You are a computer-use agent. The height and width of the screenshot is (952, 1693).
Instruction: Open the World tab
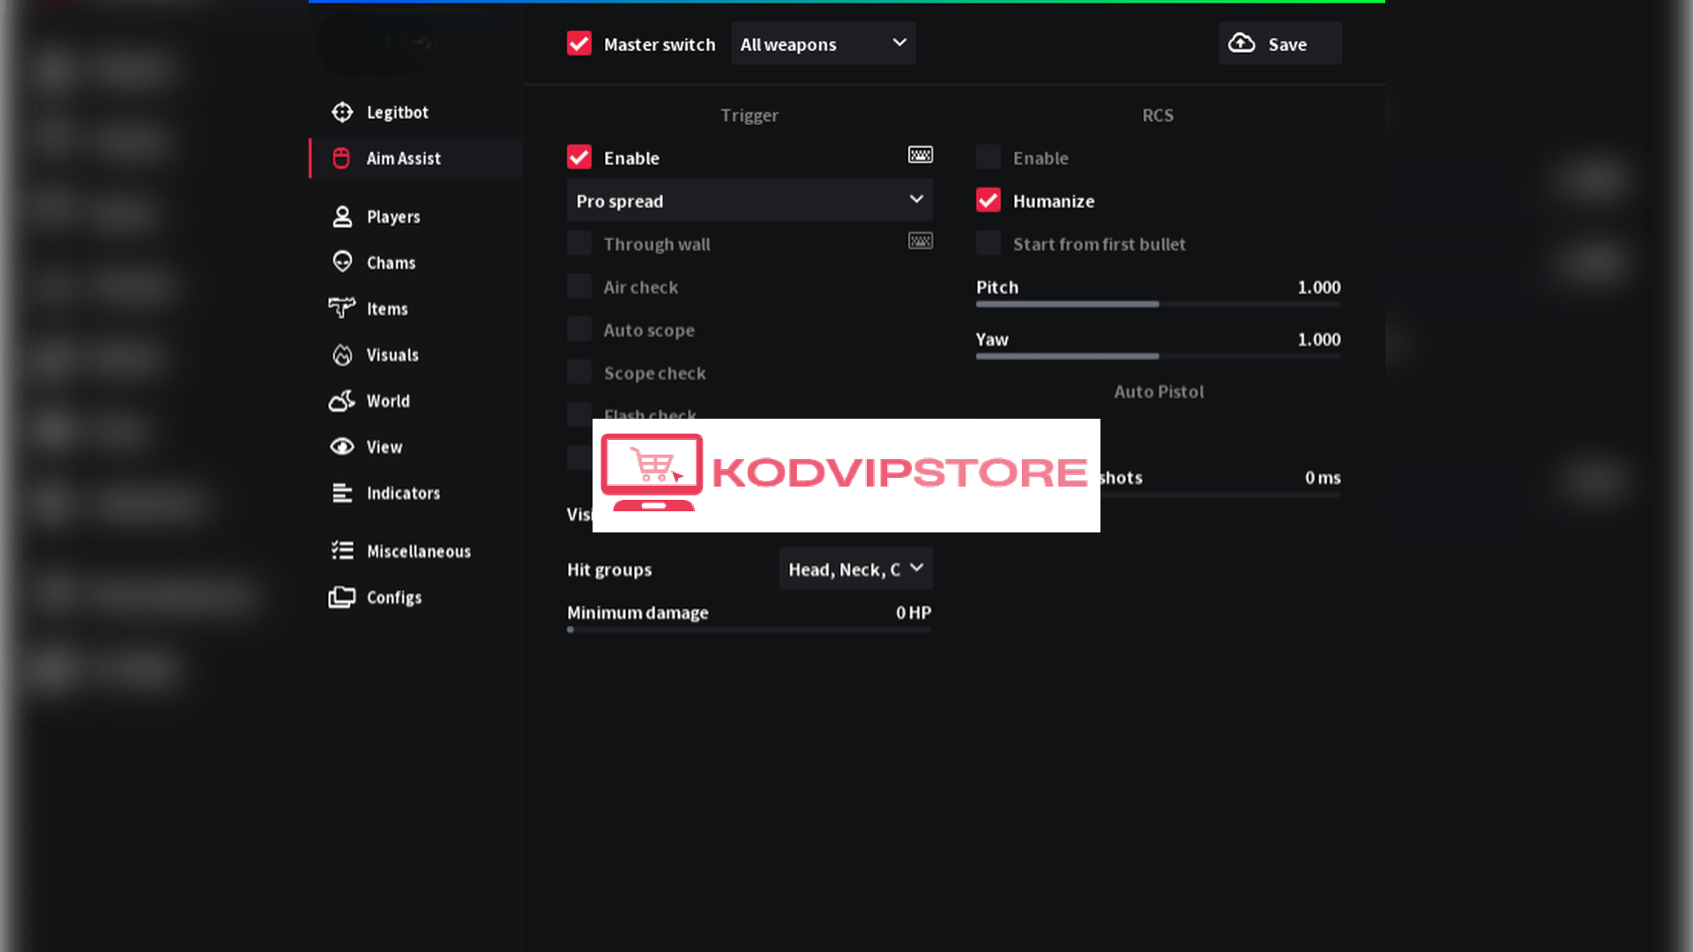[x=416, y=400]
